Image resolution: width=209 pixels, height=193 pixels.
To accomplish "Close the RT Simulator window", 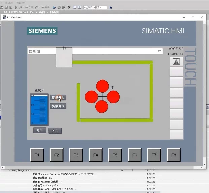I will pyautogui.click(x=202, y=17).
